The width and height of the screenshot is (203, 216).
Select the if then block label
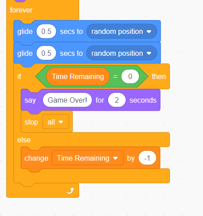pyautogui.click(x=19, y=76)
